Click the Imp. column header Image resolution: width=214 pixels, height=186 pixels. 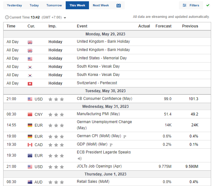pyautogui.click(x=52, y=26)
